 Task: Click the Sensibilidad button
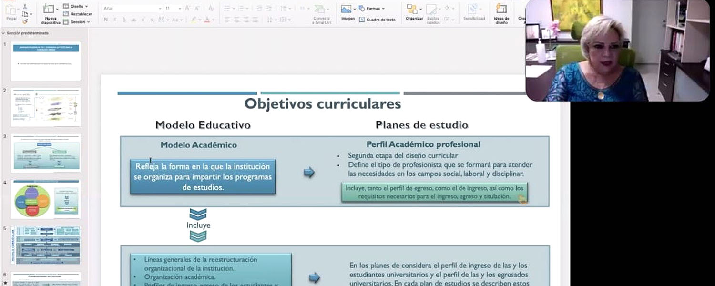click(474, 13)
